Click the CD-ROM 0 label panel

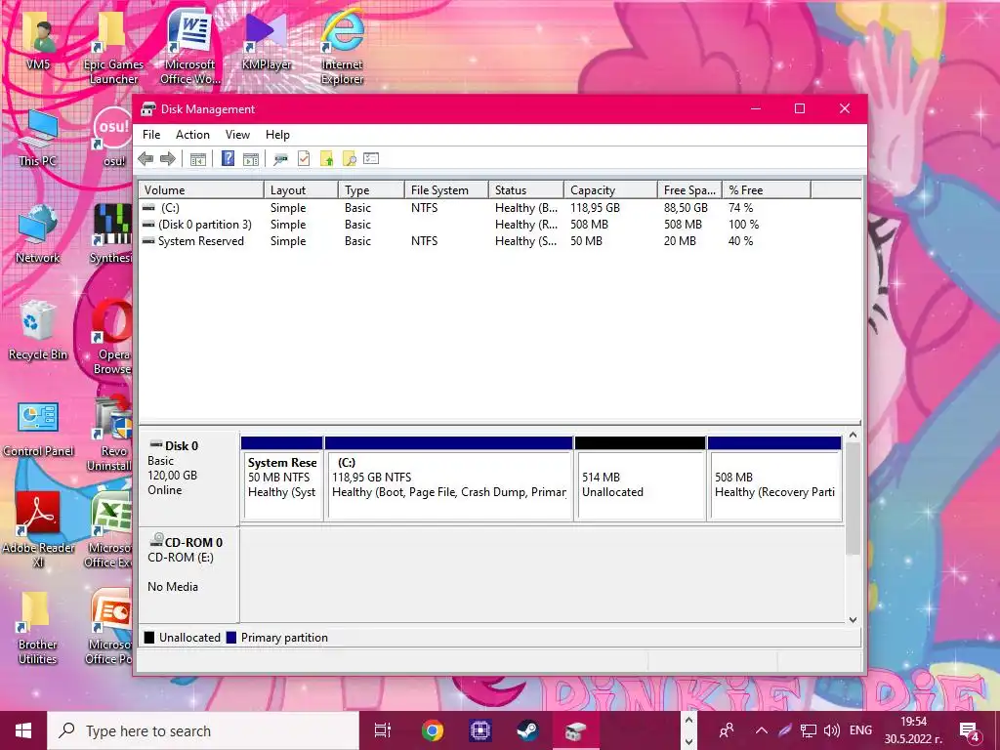click(x=188, y=574)
